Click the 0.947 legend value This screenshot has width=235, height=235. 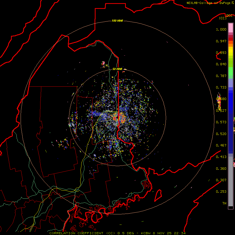[221, 41]
